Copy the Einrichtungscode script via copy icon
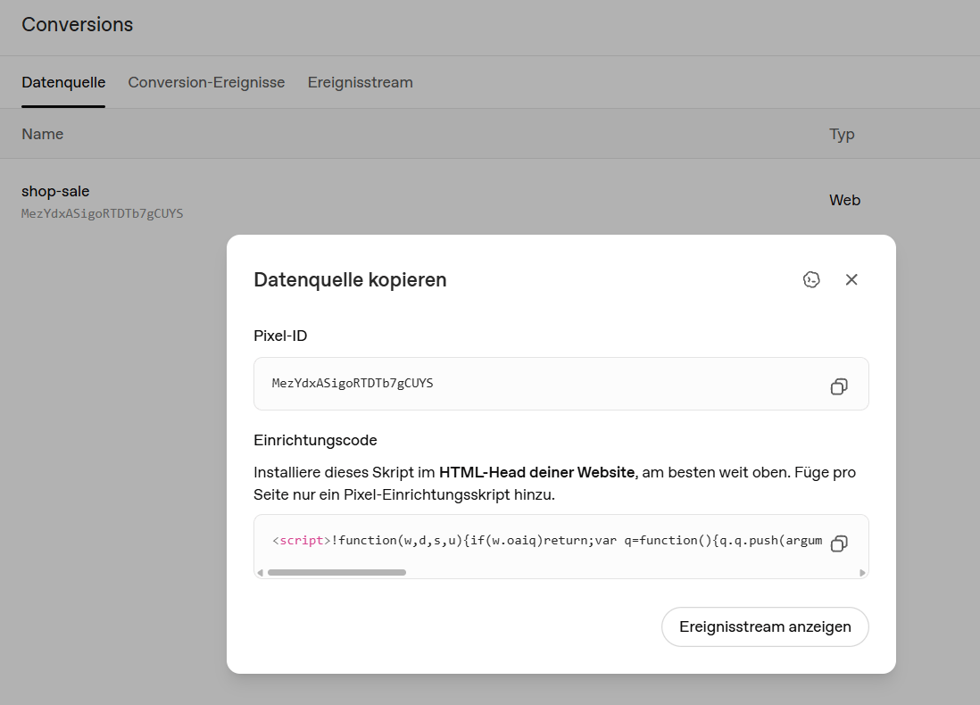This screenshot has height=705, width=980. [839, 543]
